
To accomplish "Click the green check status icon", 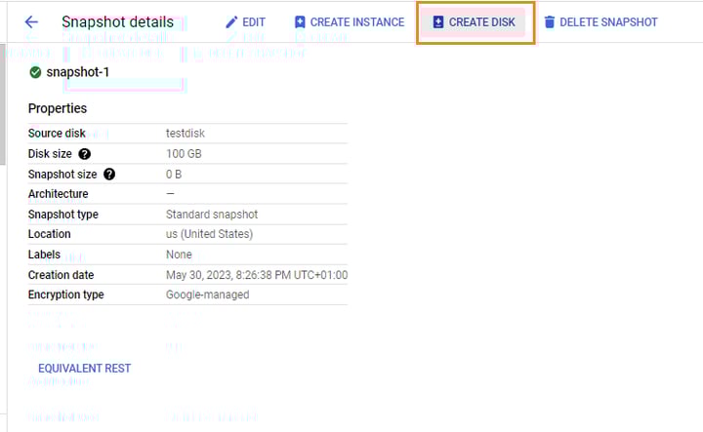I will 36,72.
